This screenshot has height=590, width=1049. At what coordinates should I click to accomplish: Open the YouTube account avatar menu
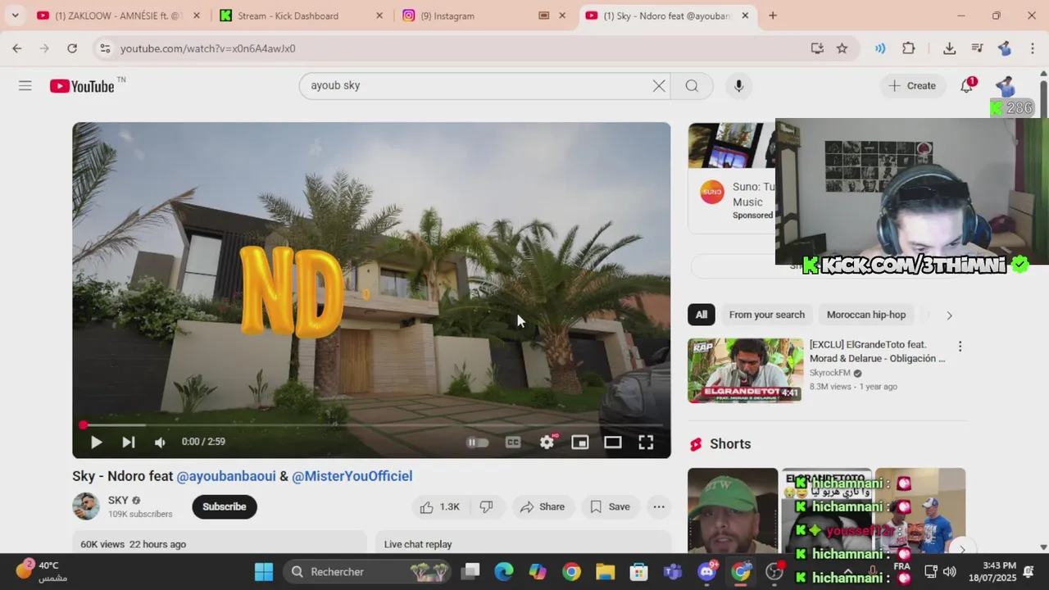click(x=1006, y=85)
